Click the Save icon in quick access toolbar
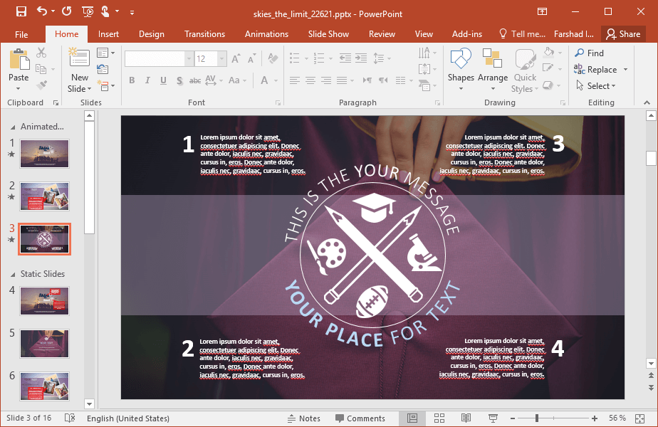 [21, 11]
